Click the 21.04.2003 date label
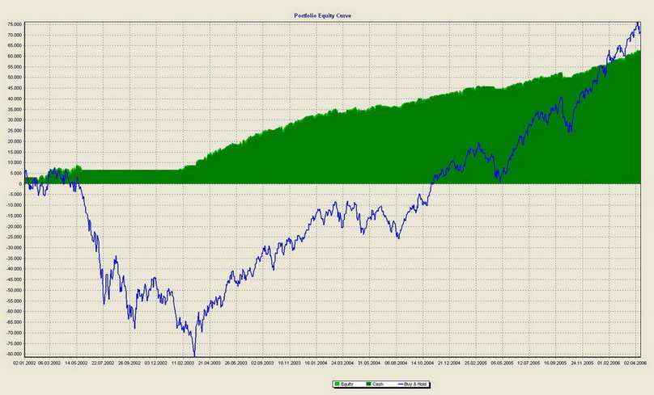 point(209,363)
